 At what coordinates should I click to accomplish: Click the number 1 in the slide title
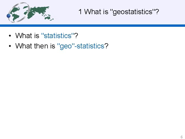tap(80, 12)
